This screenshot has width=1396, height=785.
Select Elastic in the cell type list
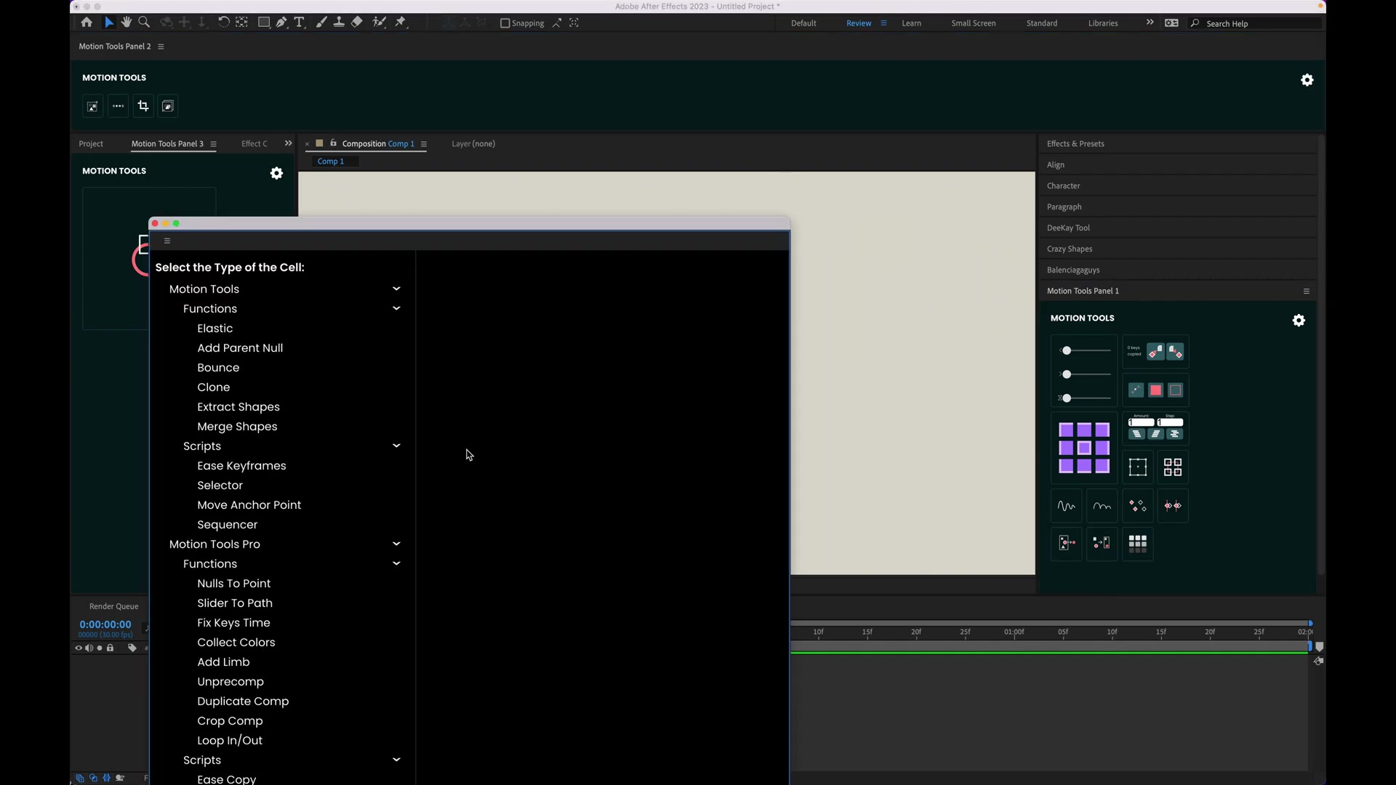pyautogui.click(x=215, y=329)
